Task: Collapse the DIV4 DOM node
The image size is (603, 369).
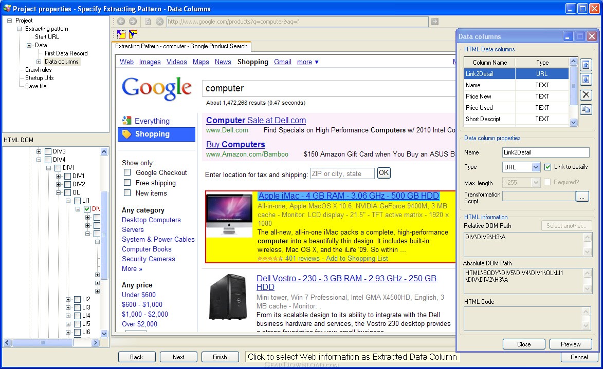Action: tap(39, 160)
